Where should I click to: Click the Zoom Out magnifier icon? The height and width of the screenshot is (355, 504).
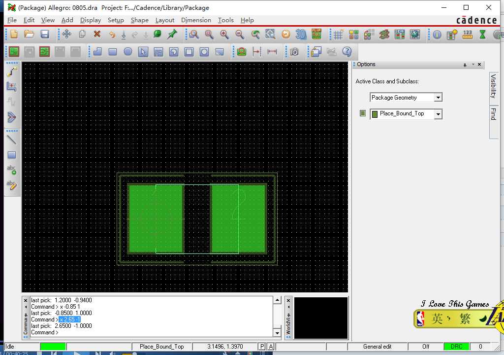(x=240, y=34)
